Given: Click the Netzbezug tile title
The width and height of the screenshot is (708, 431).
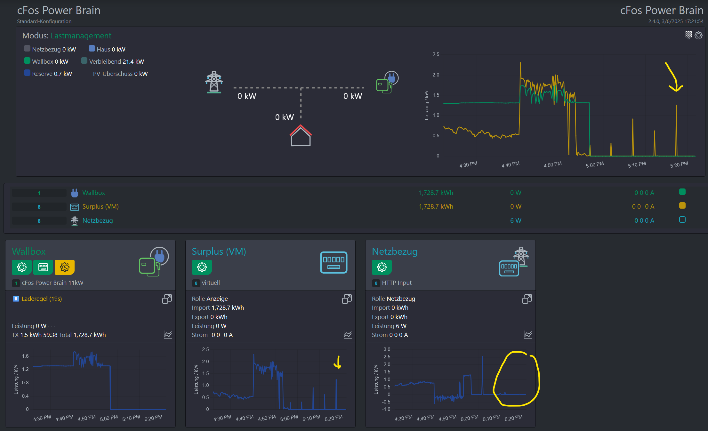Looking at the screenshot, I should [x=395, y=251].
